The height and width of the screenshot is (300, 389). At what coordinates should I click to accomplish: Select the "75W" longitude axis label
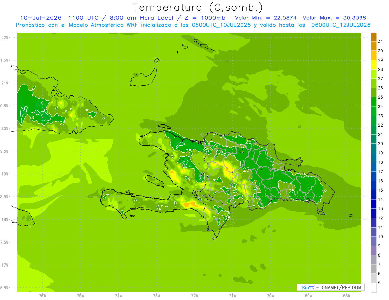click(81, 296)
